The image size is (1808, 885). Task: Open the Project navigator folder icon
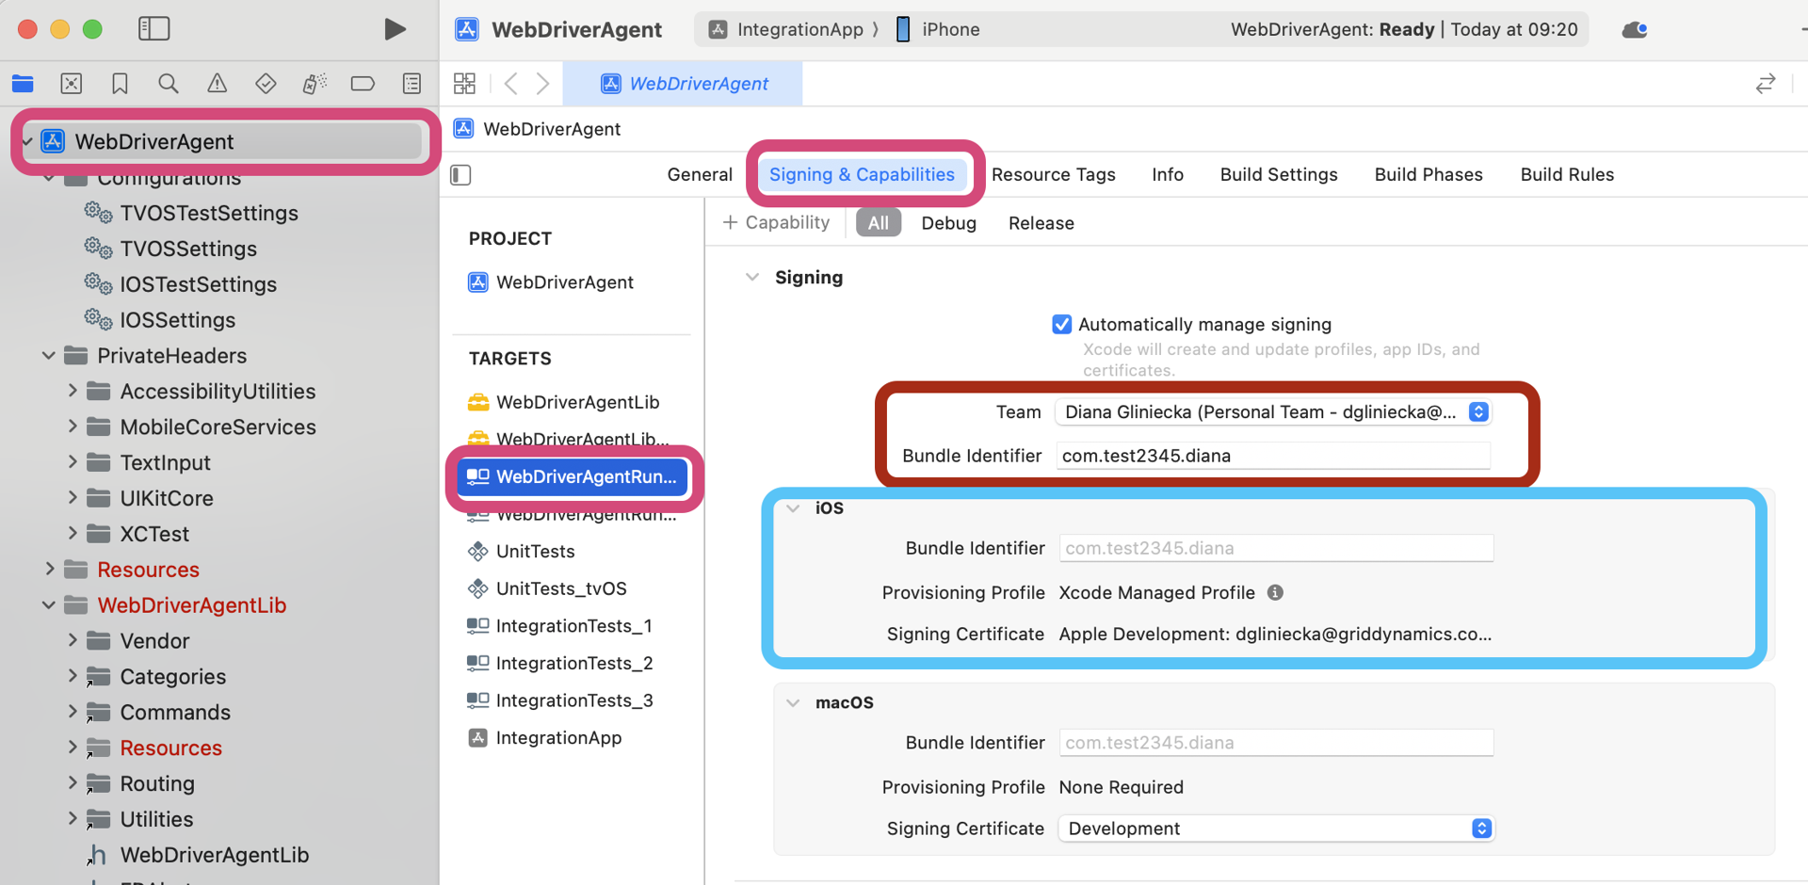coord(24,84)
